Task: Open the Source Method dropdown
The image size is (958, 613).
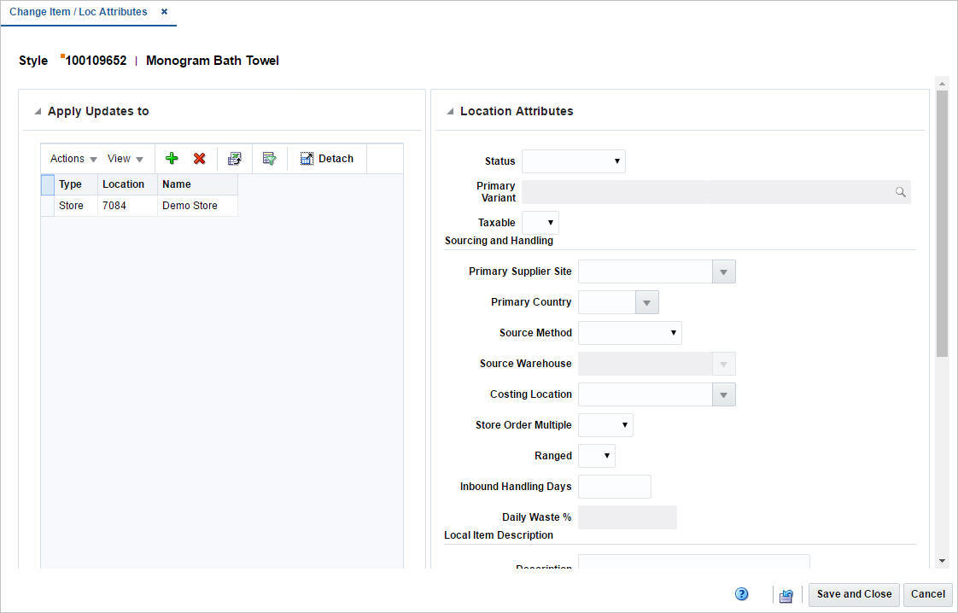Action: (672, 332)
